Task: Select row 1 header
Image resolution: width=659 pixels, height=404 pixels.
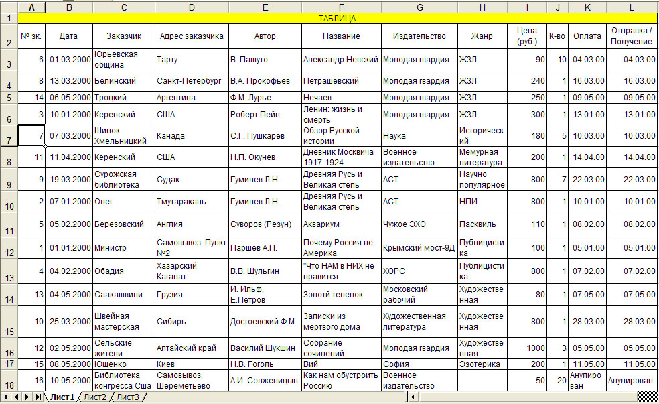Action: tap(9, 19)
